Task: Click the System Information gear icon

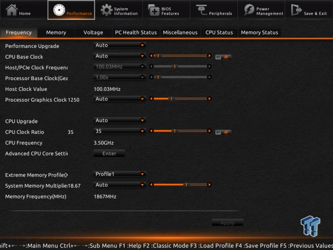Action: [106, 10]
